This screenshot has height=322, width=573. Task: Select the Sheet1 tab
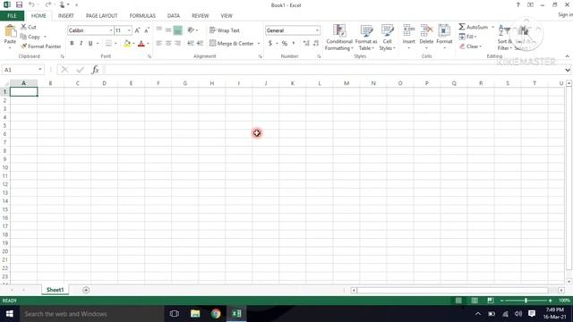56,290
